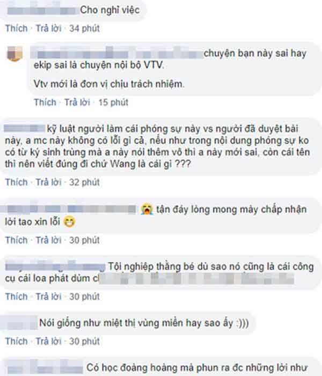Open the 32 phút timestamp
Viewport: 322px width, 376px height.
click(x=84, y=182)
